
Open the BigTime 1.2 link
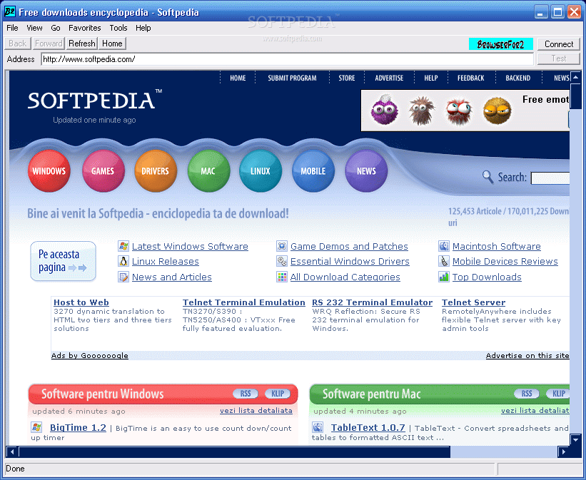78,428
